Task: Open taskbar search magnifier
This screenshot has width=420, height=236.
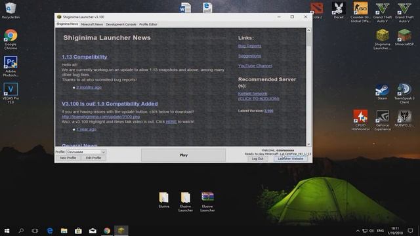Action: click(21, 231)
